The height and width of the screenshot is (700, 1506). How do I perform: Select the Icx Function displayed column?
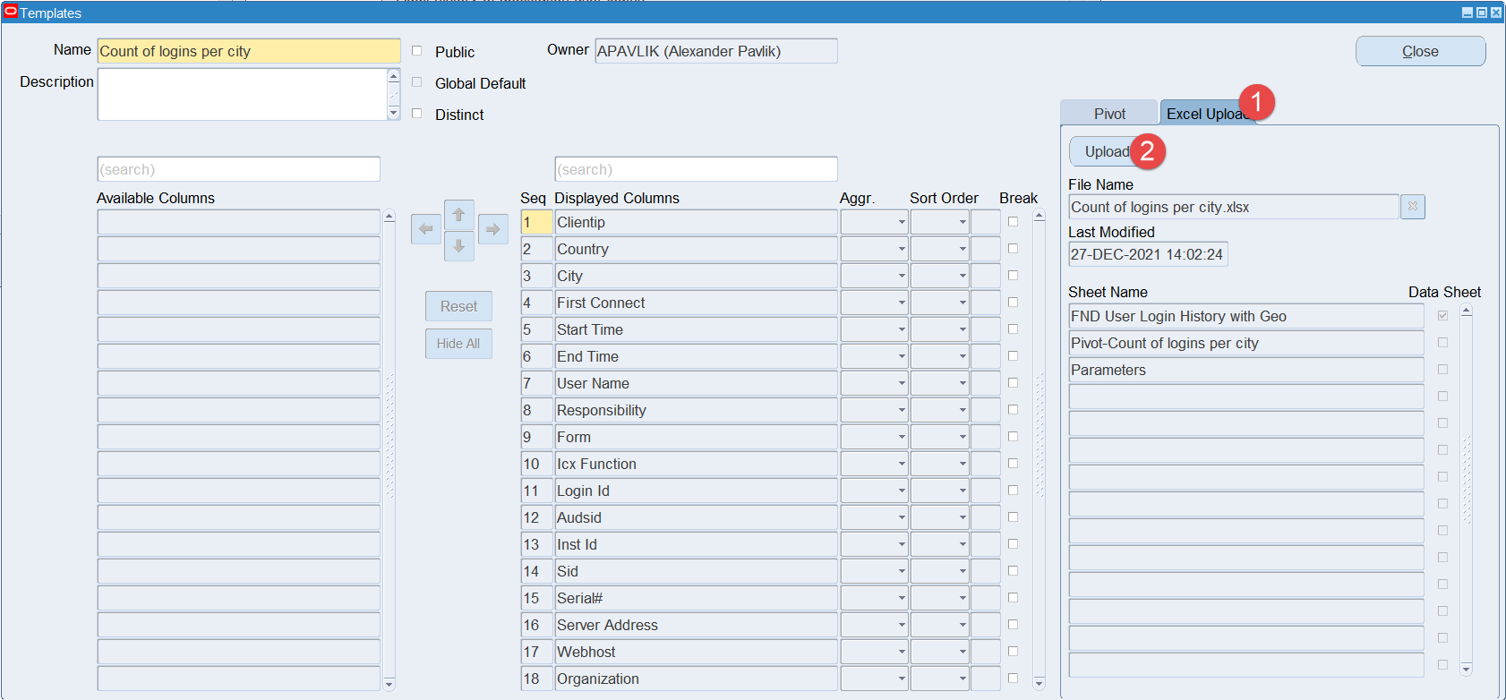point(696,464)
